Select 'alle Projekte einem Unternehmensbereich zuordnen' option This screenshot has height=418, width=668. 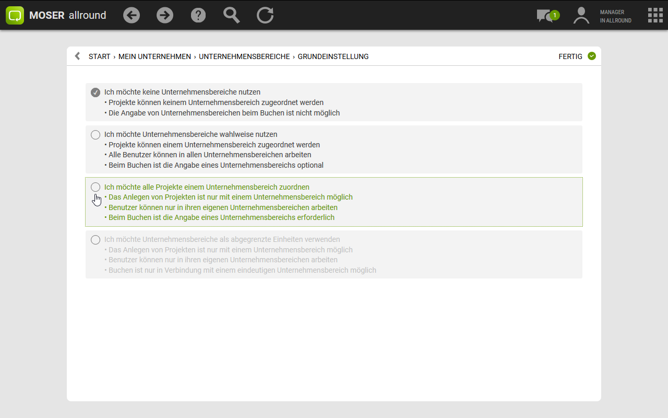(96, 187)
